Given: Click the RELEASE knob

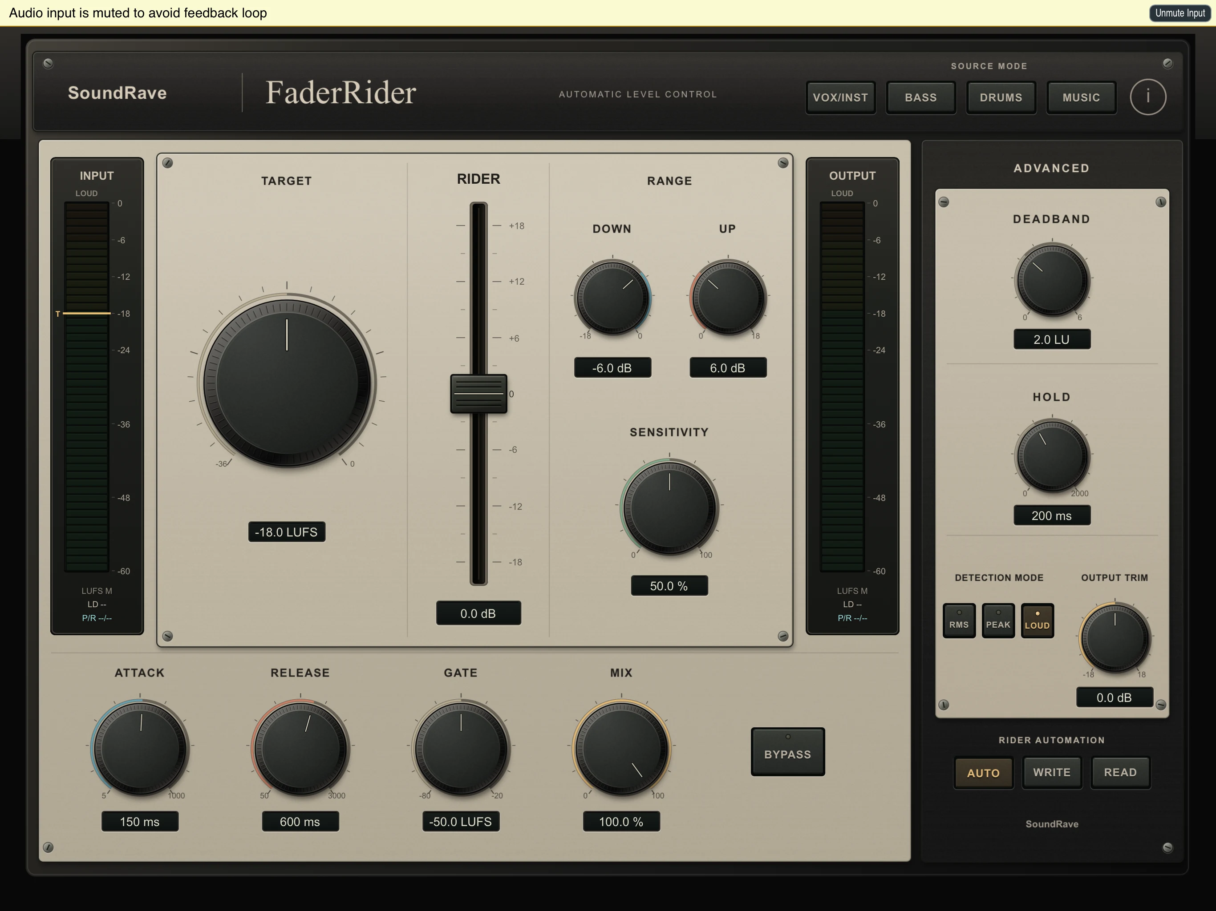Looking at the screenshot, I should tap(300, 748).
